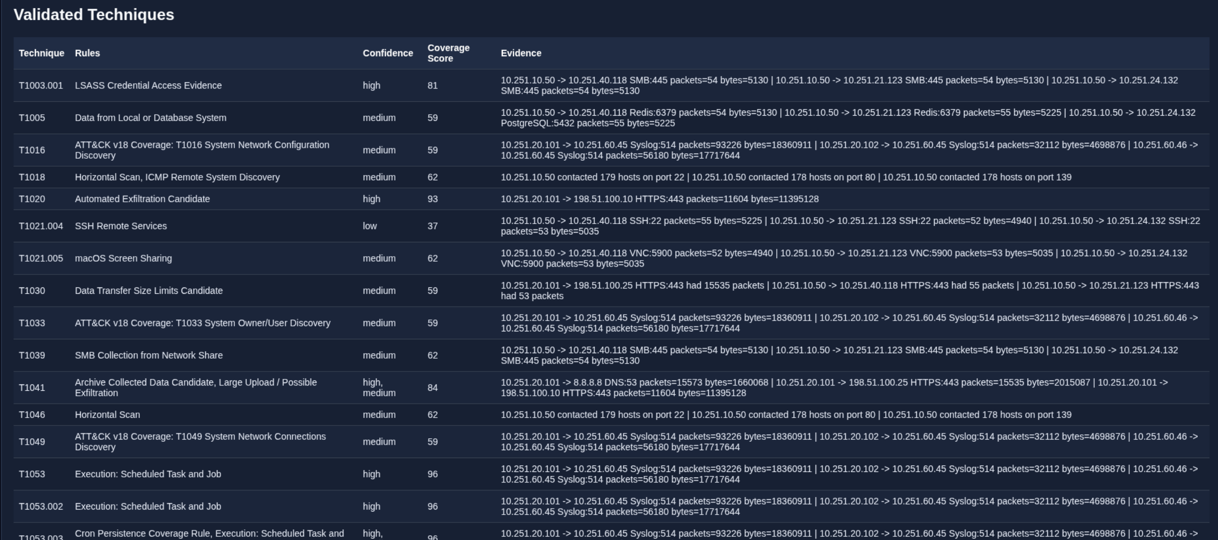Screen dimensions: 1218x540
Task: Select technique cell T1020
Action: click(x=32, y=199)
